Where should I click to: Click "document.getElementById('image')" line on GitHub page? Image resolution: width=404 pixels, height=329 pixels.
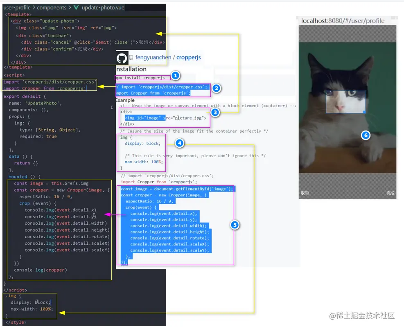176,189
